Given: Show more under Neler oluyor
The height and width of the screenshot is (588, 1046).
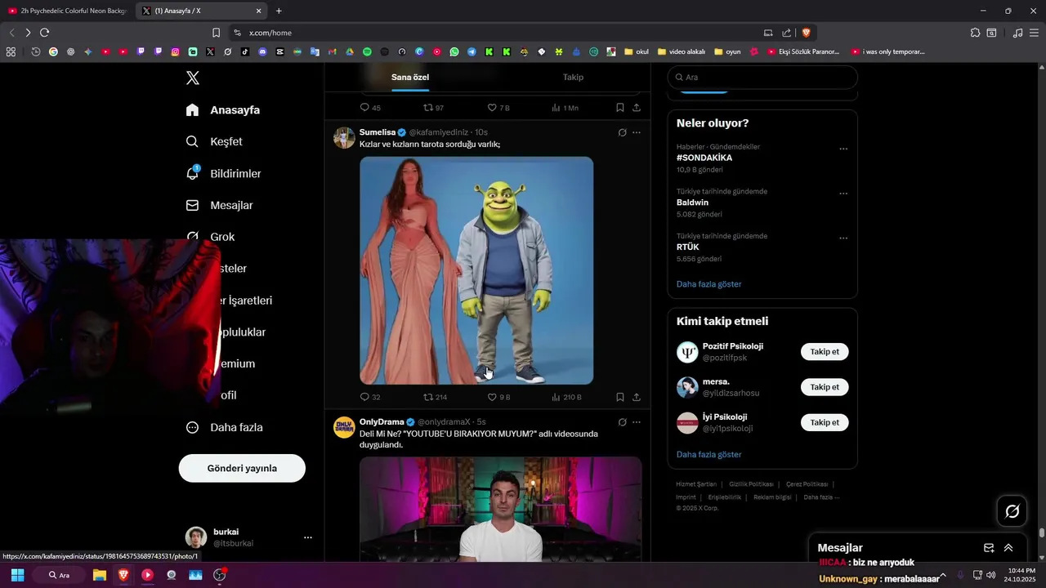Looking at the screenshot, I should pos(709,284).
